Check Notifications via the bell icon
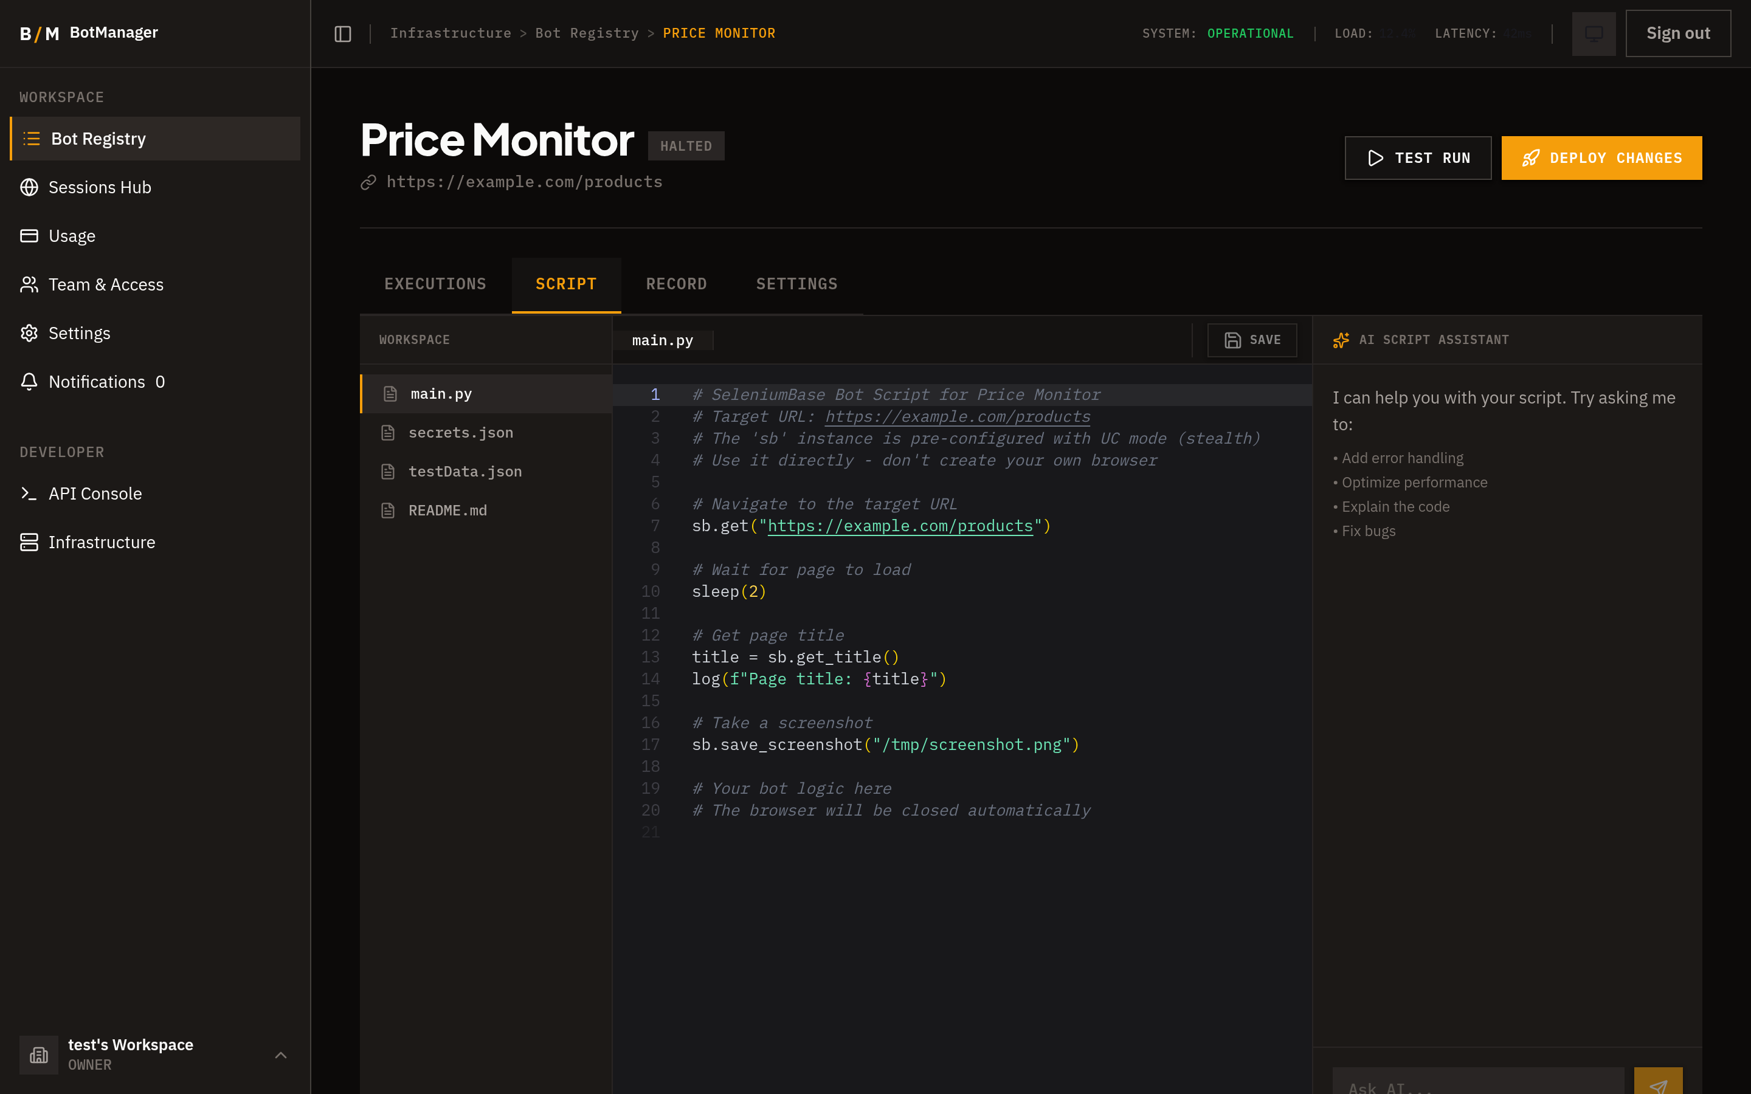1751x1094 pixels. [x=29, y=381]
